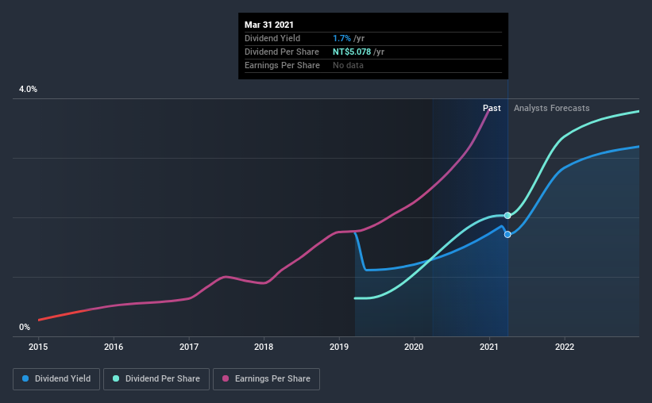Click the Past label on chart
Image resolution: width=652 pixels, height=403 pixels.
pyautogui.click(x=492, y=108)
